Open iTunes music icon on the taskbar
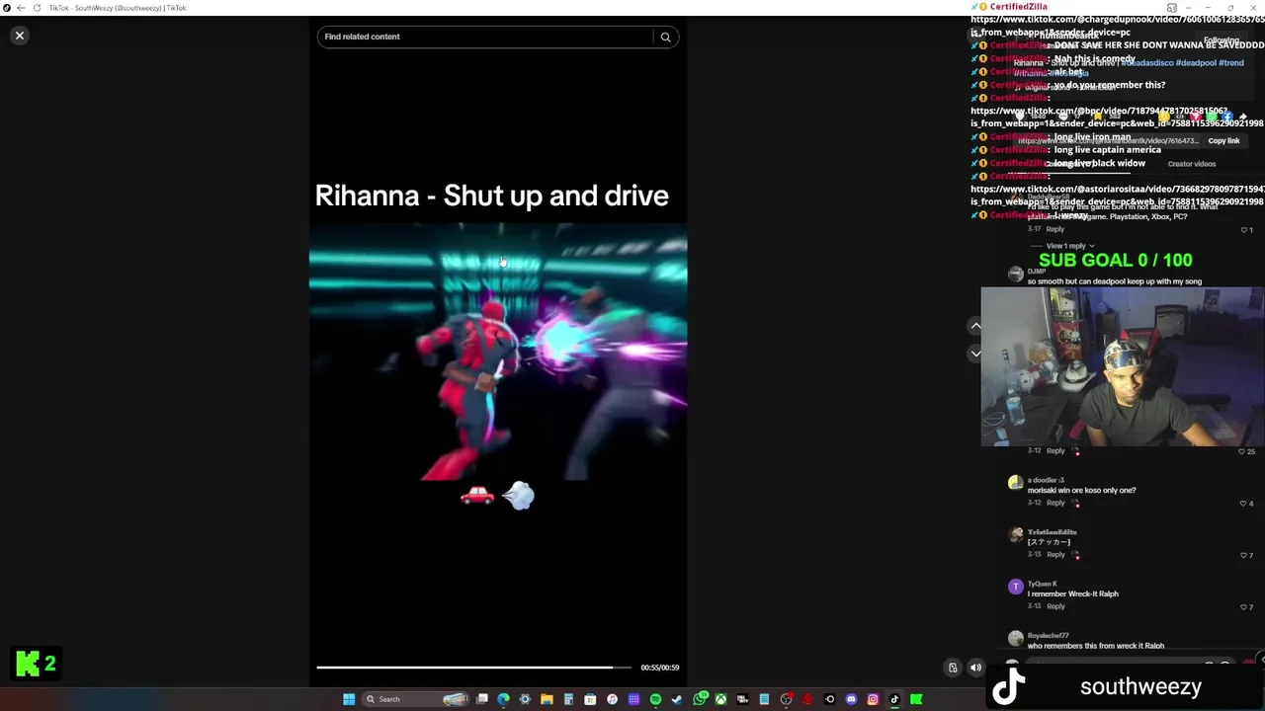This screenshot has height=711, width=1265. pos(612,699)
